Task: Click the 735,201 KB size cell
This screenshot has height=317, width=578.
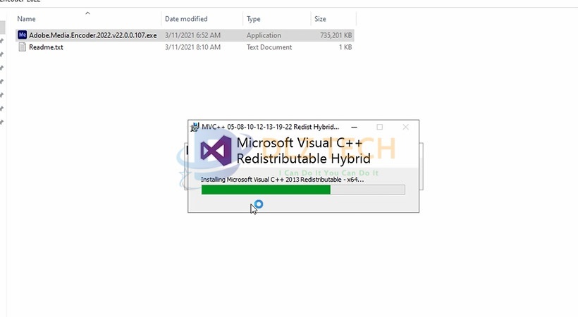Action: click(x=336, y=35)
